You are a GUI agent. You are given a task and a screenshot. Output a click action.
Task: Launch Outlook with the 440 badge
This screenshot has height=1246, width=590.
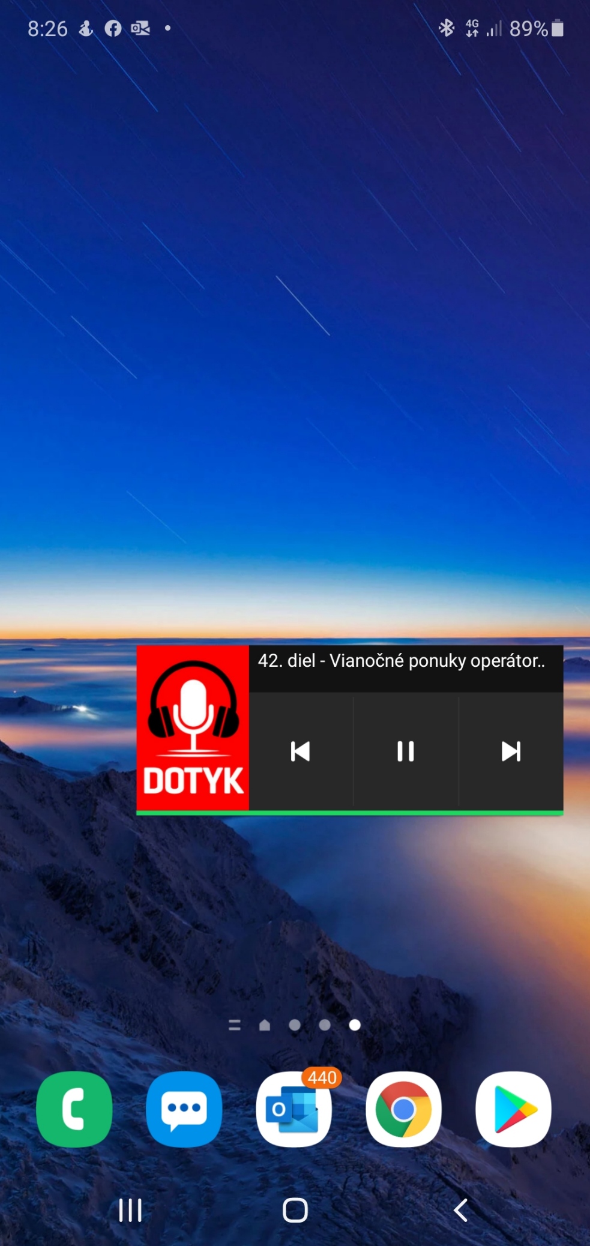[293, 1109]
